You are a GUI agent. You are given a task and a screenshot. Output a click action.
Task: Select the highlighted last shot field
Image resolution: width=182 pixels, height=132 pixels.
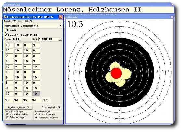pos(36,94)
